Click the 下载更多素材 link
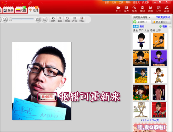The height and width of the screenshot is (132, 173). pyautogui.click(x=163, y=17)
